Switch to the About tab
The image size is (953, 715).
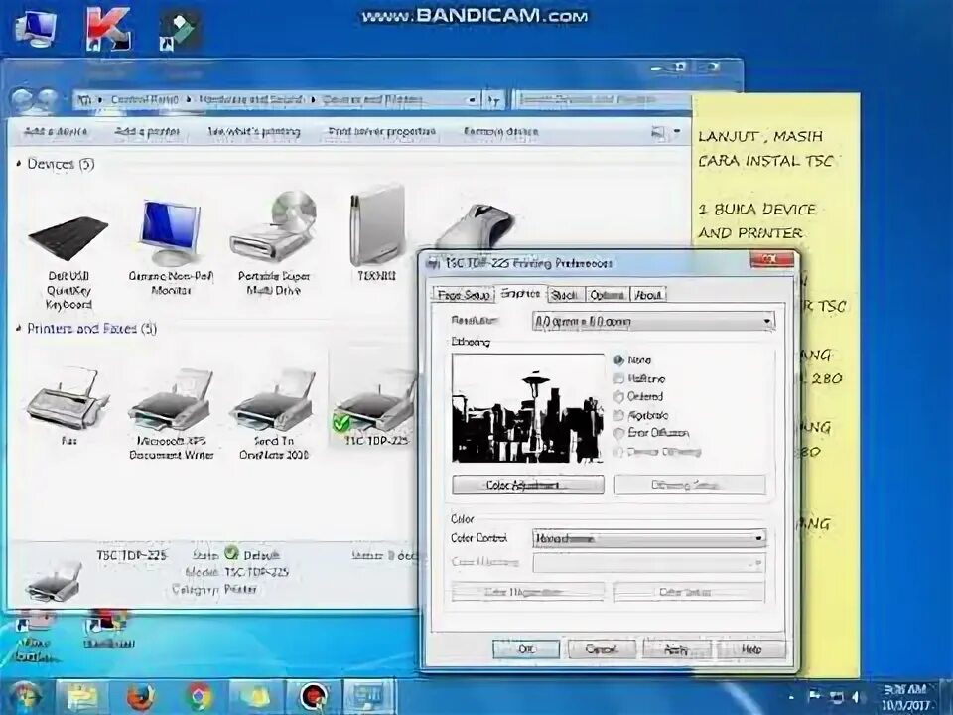pos(648,295)
